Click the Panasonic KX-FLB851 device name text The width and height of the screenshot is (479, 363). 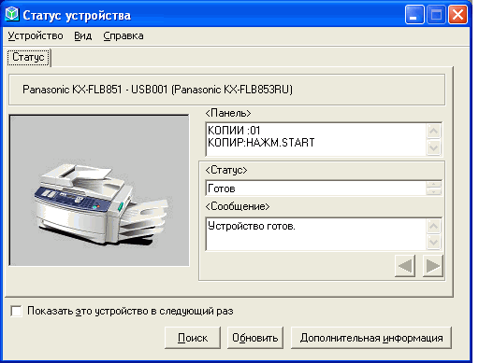click(157, 90)
